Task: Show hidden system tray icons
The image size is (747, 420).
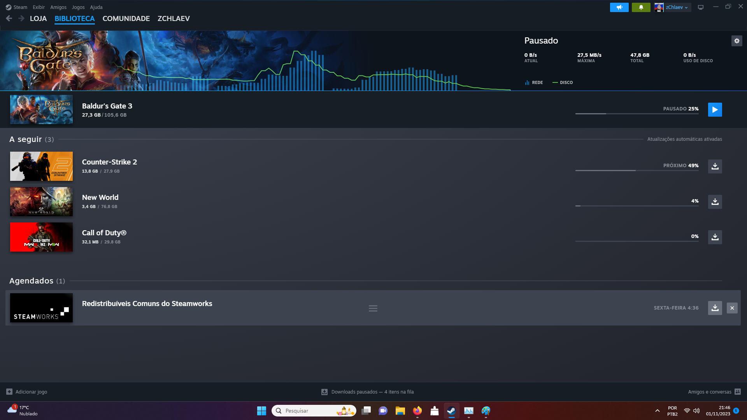Action: tap(657, 411)
